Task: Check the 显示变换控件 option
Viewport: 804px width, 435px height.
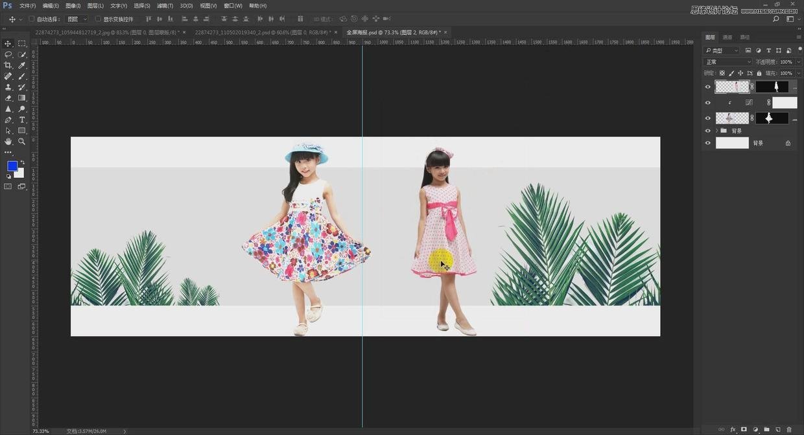Action: point(98,19)
